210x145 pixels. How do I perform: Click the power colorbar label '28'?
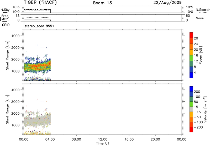[x=196, y=38]
